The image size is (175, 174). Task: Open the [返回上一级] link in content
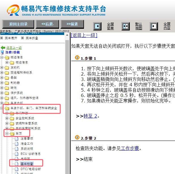[x=84, y=36]
